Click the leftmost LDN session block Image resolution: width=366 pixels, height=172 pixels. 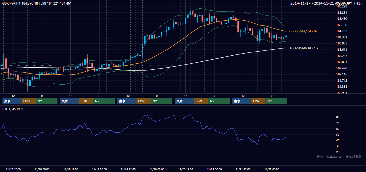pyautogui.click(x=29, y=101)
